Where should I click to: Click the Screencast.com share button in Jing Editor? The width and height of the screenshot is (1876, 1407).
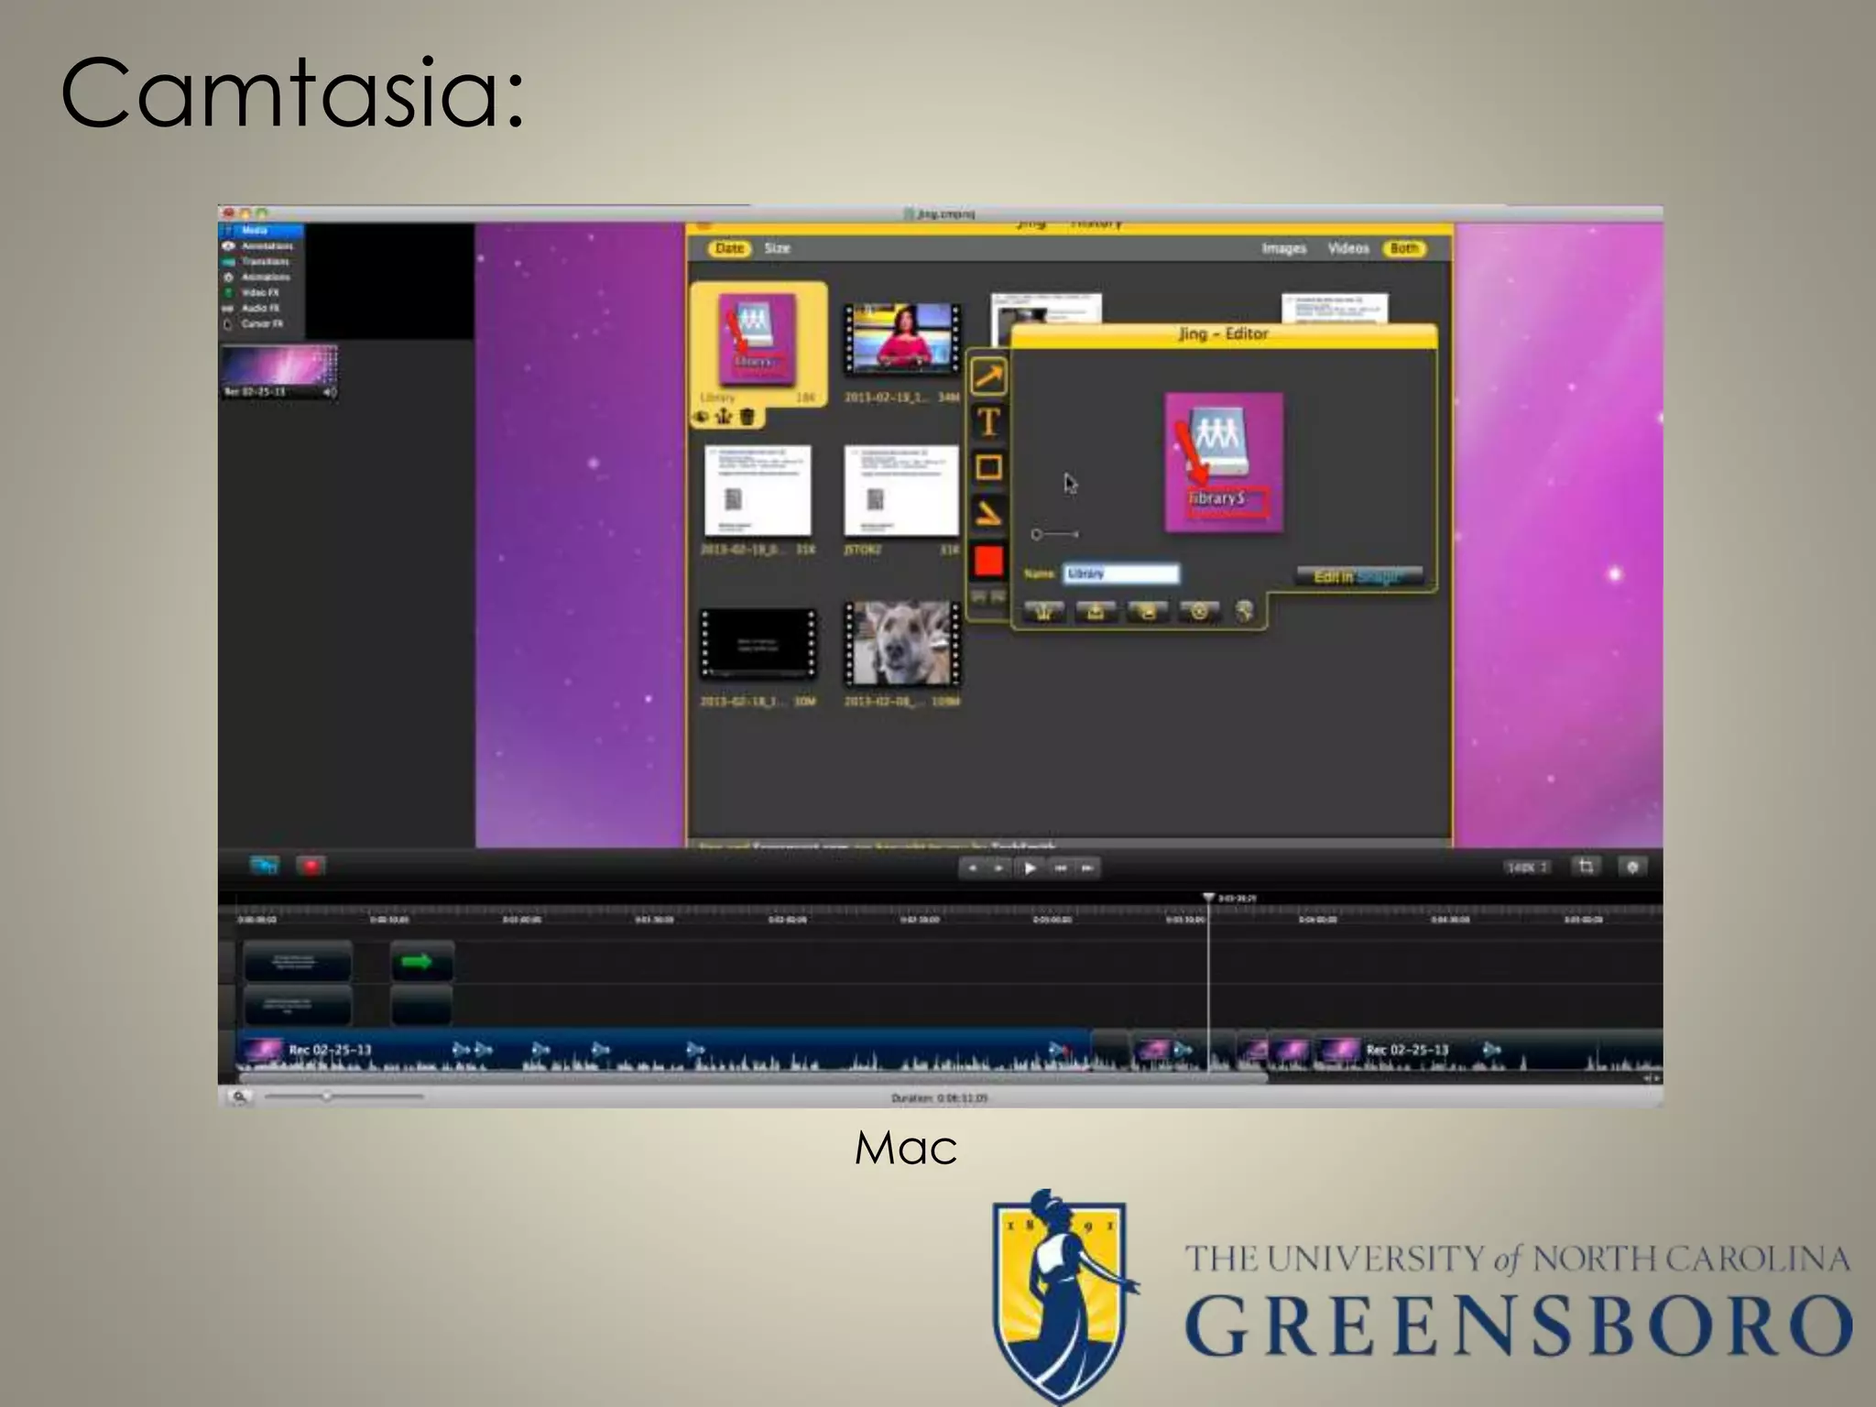coord(1043,612)
